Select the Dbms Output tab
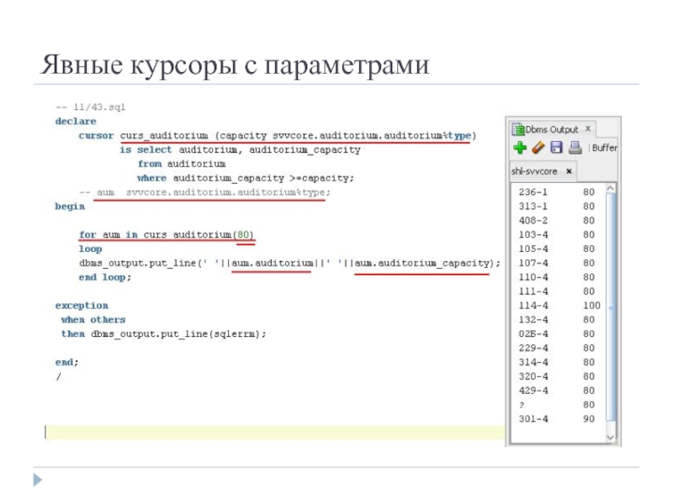This screenshot has height=504, width=673. (x=551, y=129)
